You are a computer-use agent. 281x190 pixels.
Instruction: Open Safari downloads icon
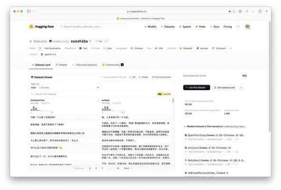(240, 11)
